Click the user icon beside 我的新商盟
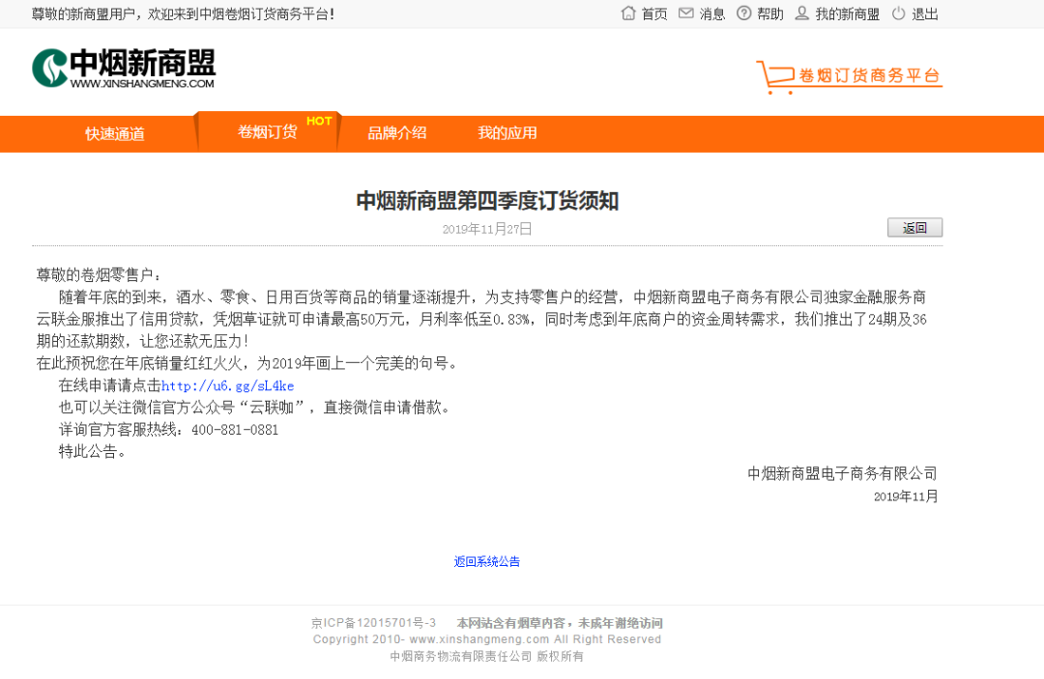Viewport: 1044px width, 679px height. [x=802, y=14]
